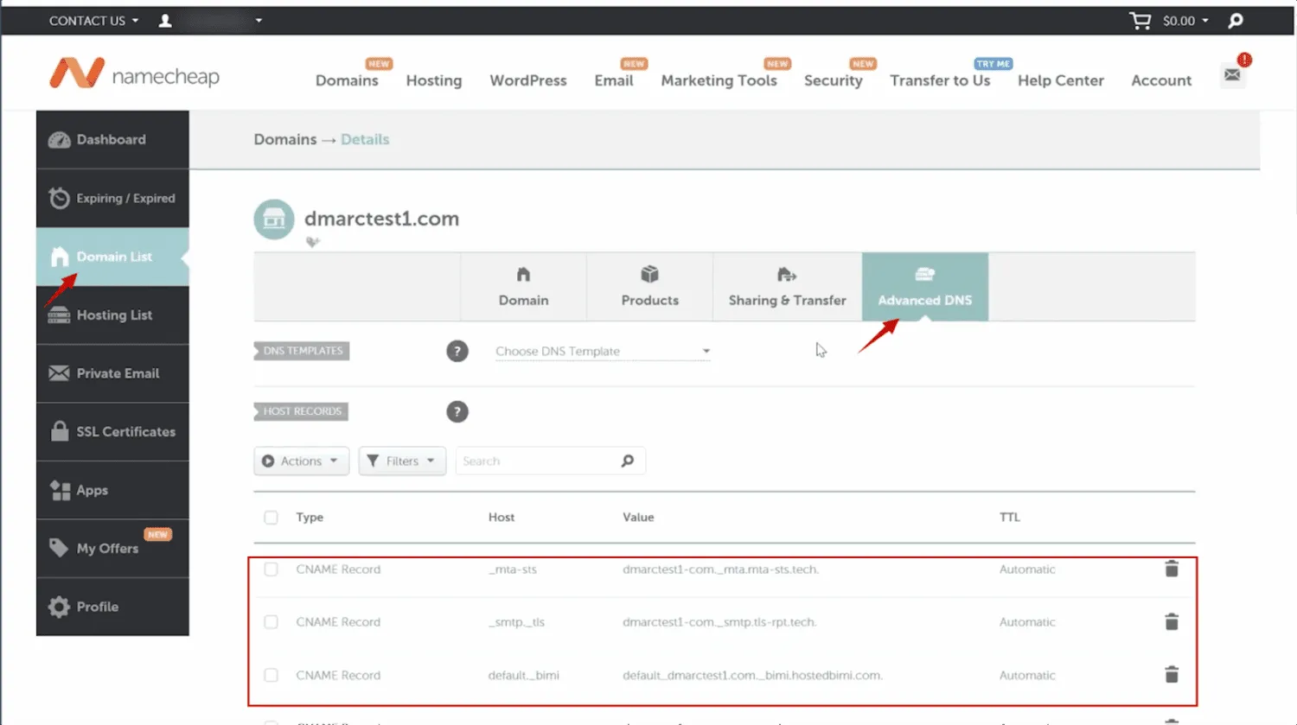The width and height of the screenshot is (1297, 725).
Task: Click the help icon for DNS Templates
Action: point(457,351)
